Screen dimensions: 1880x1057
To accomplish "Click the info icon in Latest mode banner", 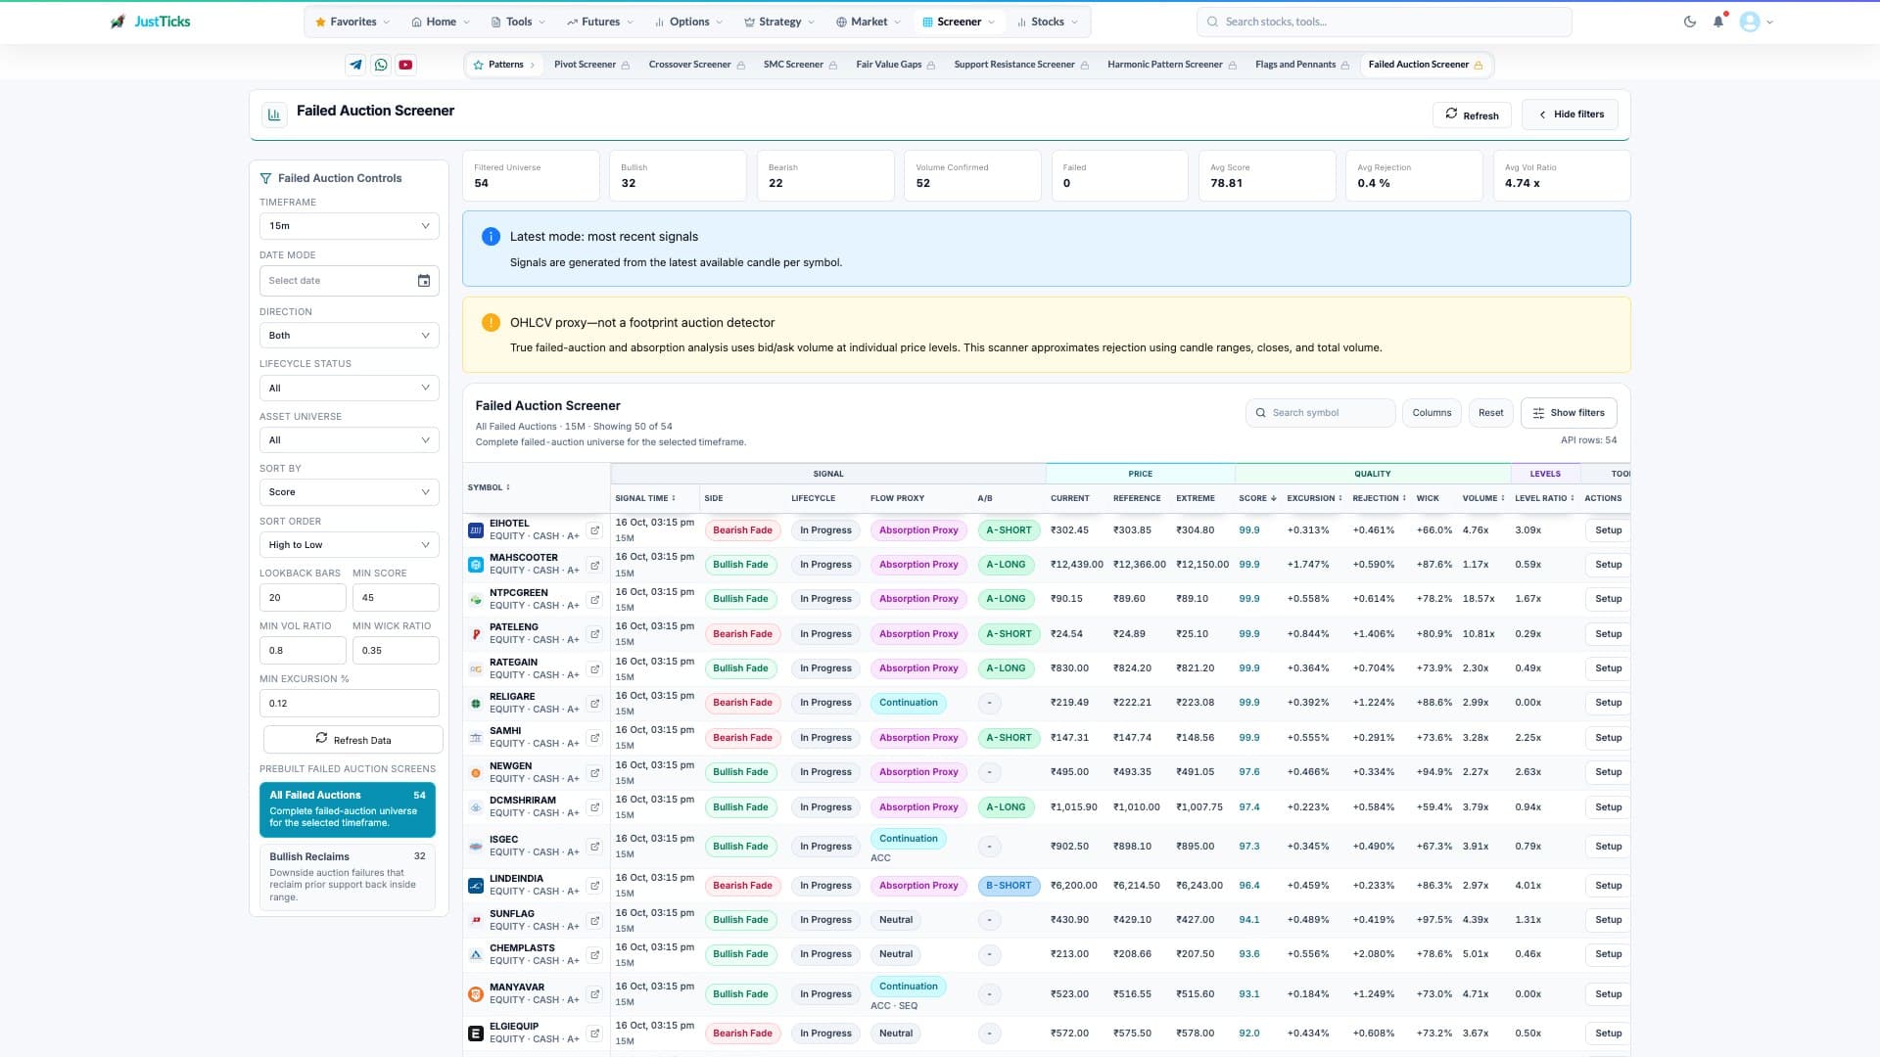I will click(491, 237).
